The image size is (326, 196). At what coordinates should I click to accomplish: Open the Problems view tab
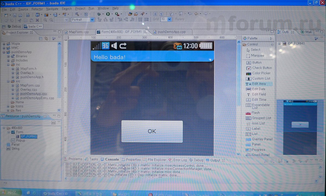[73, 159]
